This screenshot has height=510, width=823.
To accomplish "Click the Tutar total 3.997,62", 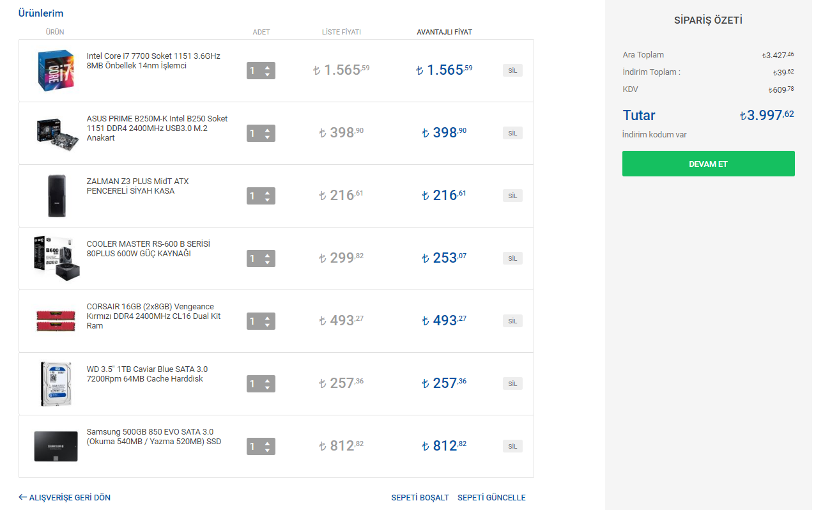I will click(767, 115).
